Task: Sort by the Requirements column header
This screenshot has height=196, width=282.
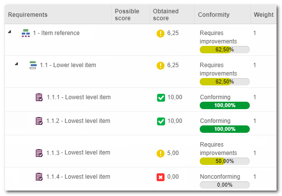Action: [28, 14]
